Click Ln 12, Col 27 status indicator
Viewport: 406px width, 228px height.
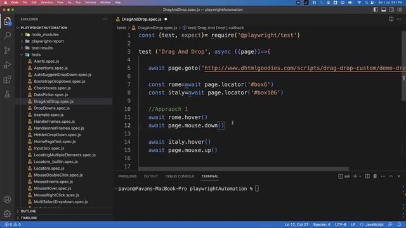point(296,224)
